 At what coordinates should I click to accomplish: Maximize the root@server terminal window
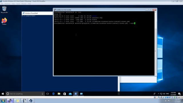pos(150,10)
